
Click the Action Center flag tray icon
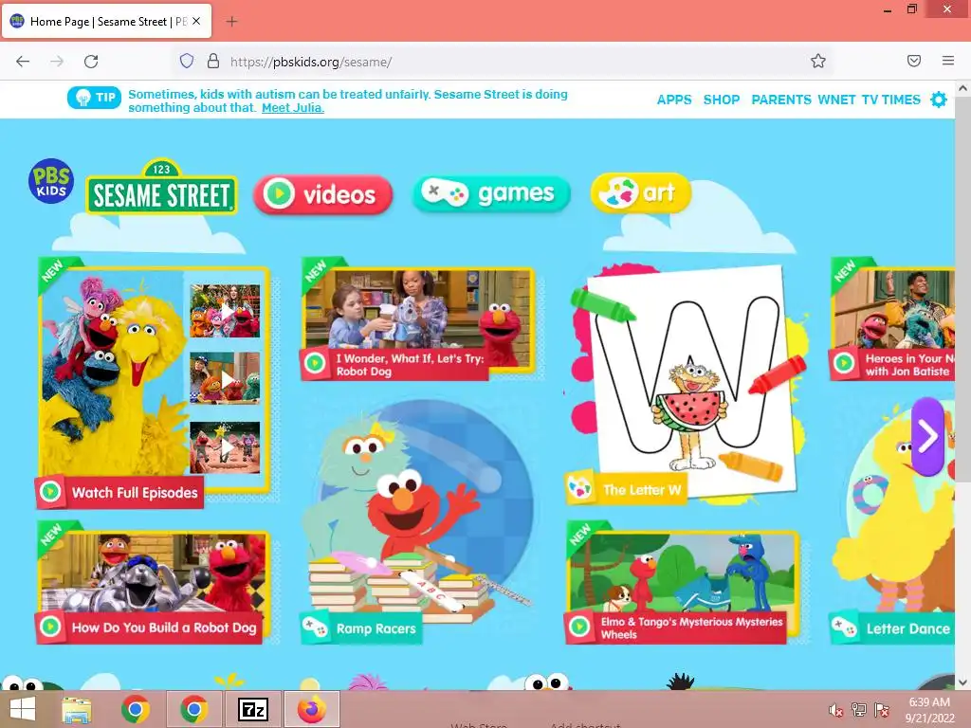[x=882, y=710]
